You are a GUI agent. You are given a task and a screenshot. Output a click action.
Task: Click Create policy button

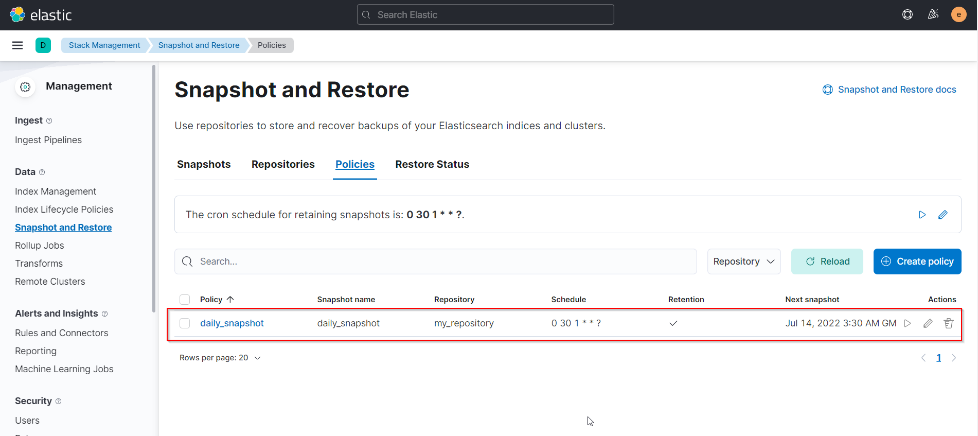(x=917, y=261)
